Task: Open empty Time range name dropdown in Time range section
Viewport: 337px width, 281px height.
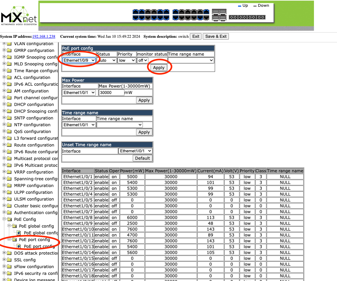Action: 120,125
